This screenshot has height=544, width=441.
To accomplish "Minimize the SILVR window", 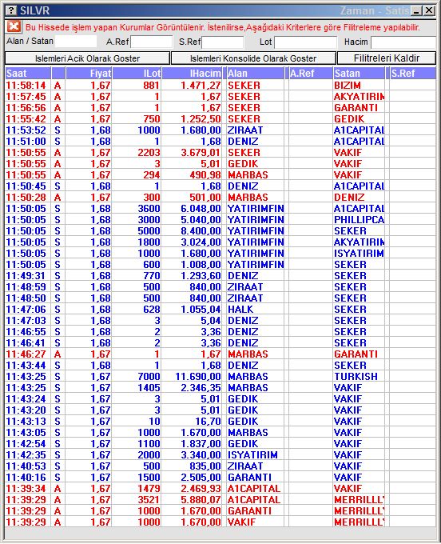I will 417,10.
